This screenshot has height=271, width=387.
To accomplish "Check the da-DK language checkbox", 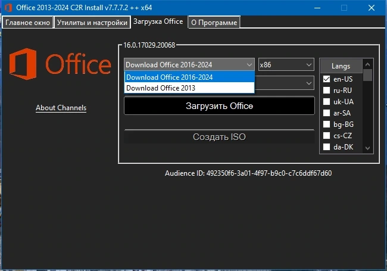I will [326, 147].
